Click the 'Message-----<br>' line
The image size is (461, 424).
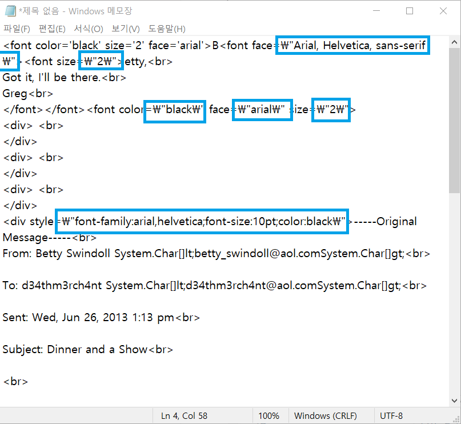49,238
